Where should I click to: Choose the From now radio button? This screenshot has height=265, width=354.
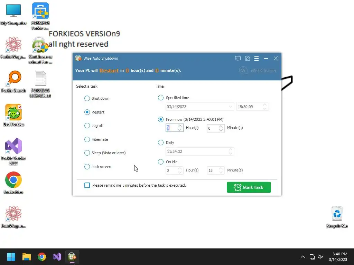click(160, 119)
